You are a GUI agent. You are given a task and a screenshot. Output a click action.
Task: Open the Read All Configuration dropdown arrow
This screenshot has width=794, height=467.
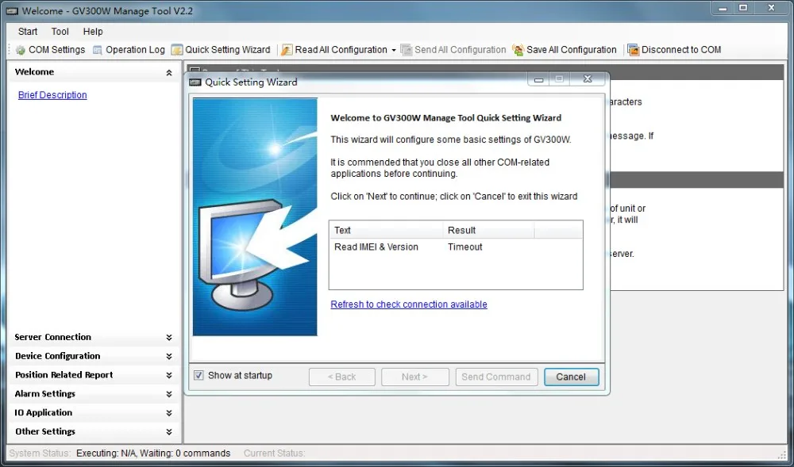392,49
